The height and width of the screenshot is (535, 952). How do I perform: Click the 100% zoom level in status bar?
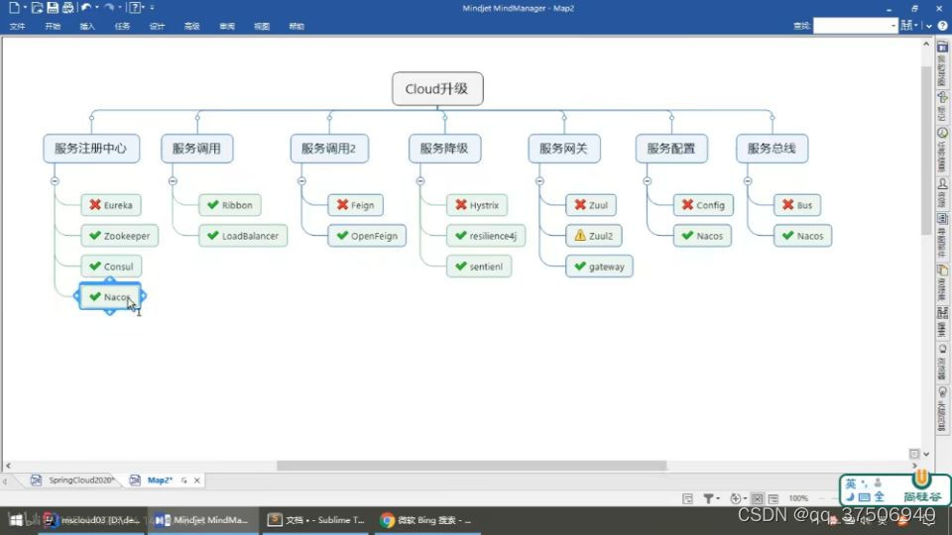(797, 498)
